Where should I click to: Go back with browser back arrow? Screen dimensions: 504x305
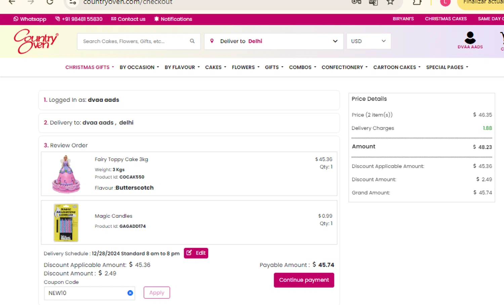(x=12, y=2)
